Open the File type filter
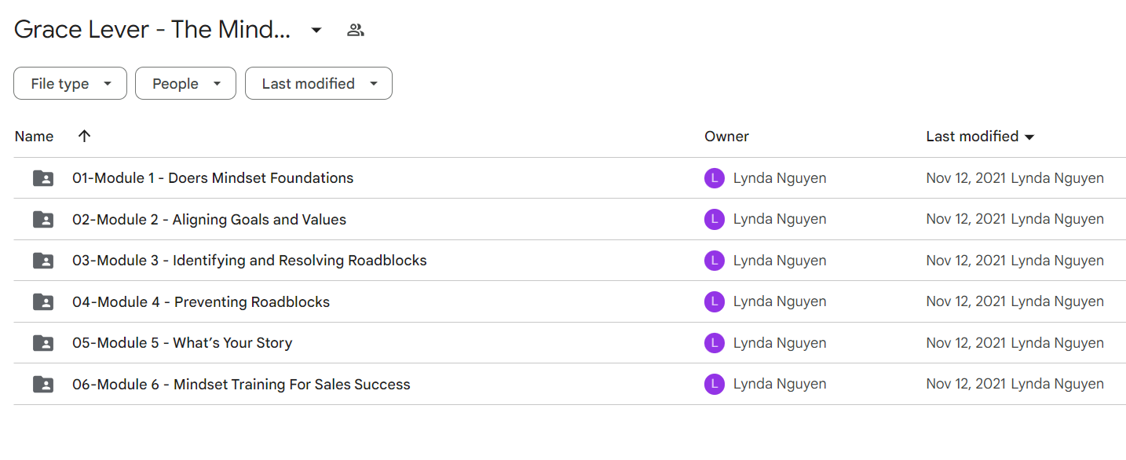 [x=70, y=83]
